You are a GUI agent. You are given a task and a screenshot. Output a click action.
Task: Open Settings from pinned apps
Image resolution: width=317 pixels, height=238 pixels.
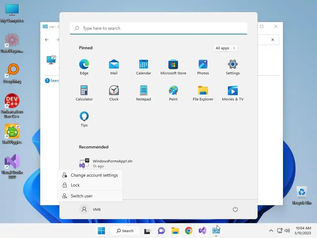coord(233,67)
